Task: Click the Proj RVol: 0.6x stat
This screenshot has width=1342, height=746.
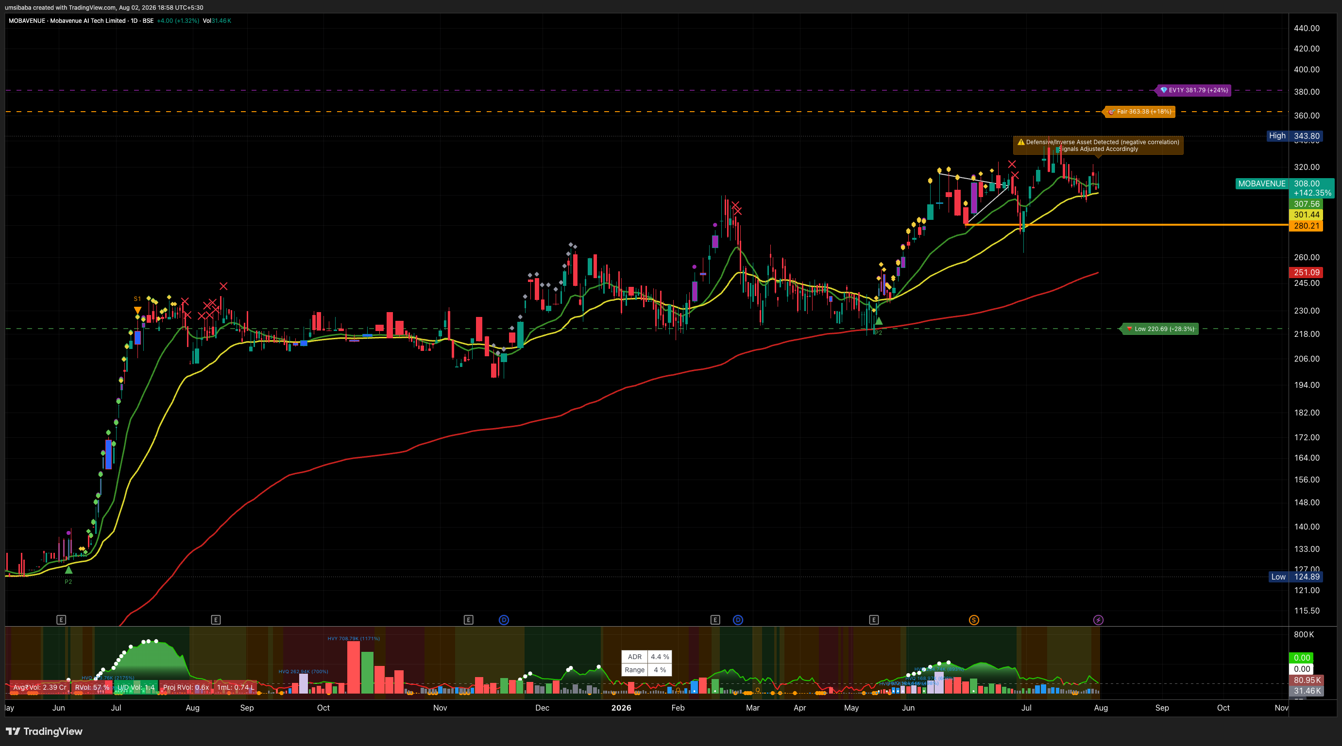Action: coord(186,687)
